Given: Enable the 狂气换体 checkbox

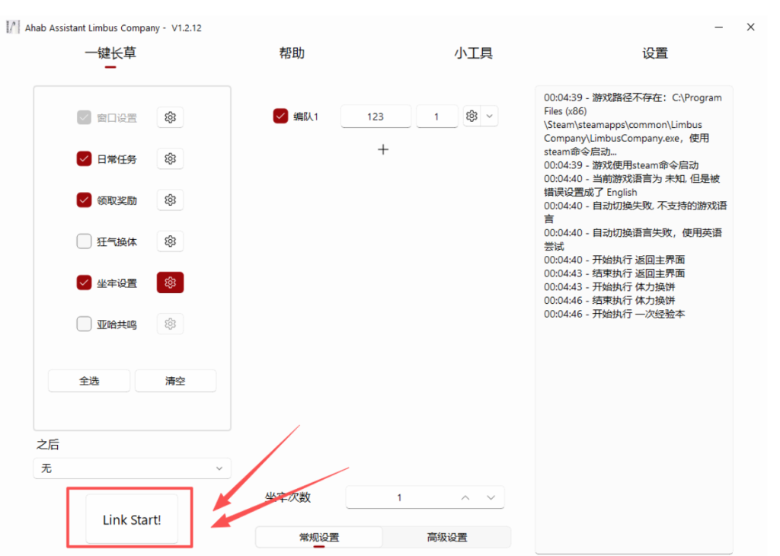Looking at the screenshot, I should pyautogui.click(x=84, y=241).
